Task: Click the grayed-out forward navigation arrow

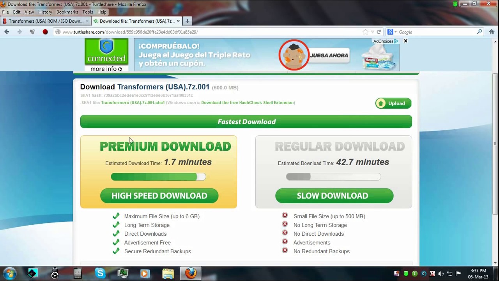Action: click(x=19, y=32)
